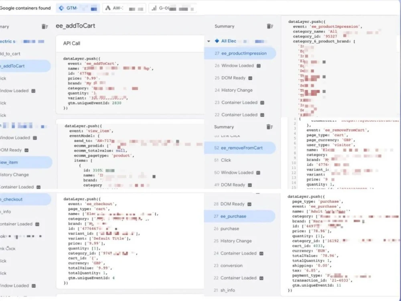Image resolution: width=401 pixels, height=301 pixels.
Task: Click code line page_currency: 'GBP'
Action: pyautogui.click(x=331, y=140)
